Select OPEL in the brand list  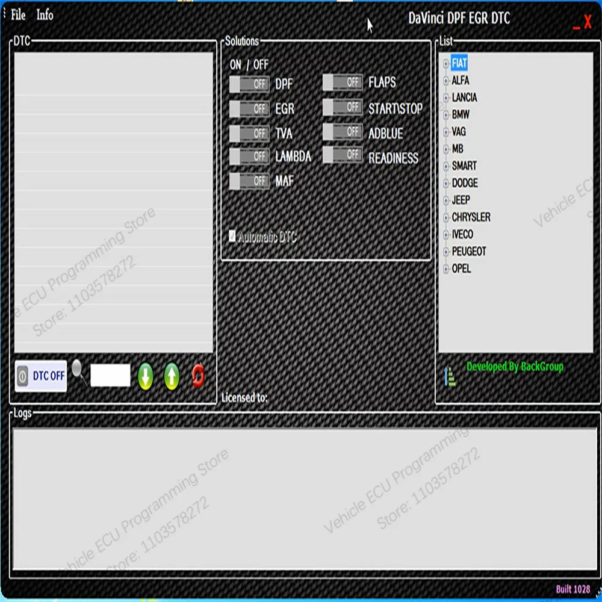click(x=461, y=268)
